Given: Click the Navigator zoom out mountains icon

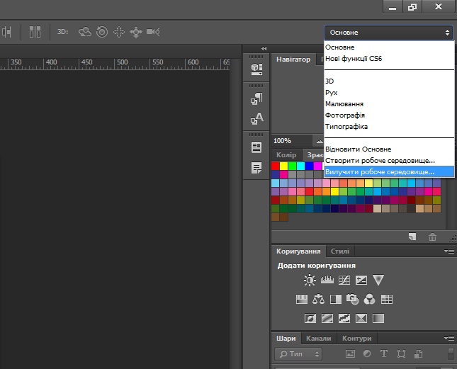Looking at the screenshot, I should (x=320, y=141).
